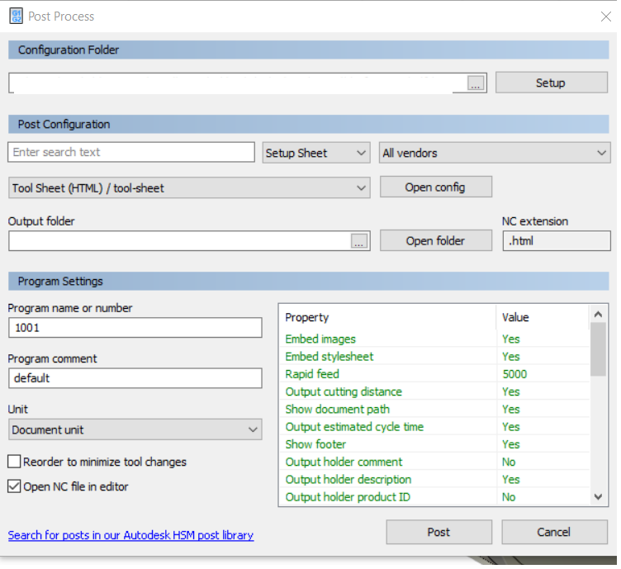Click Program name field showing 1001
Viewport: 621px width, 569px height.
click(x=135, y=328)
